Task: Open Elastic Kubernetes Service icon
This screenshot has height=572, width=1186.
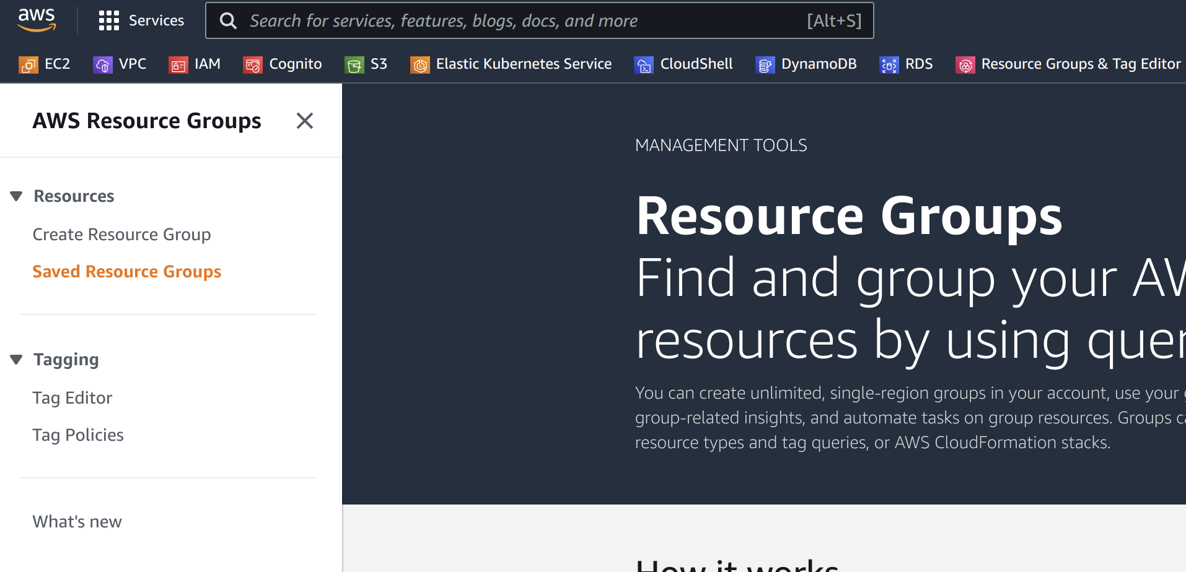Action: [x=419, y=64]
